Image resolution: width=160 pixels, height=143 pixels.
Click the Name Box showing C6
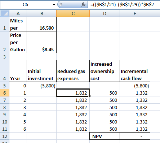point(26,5)
